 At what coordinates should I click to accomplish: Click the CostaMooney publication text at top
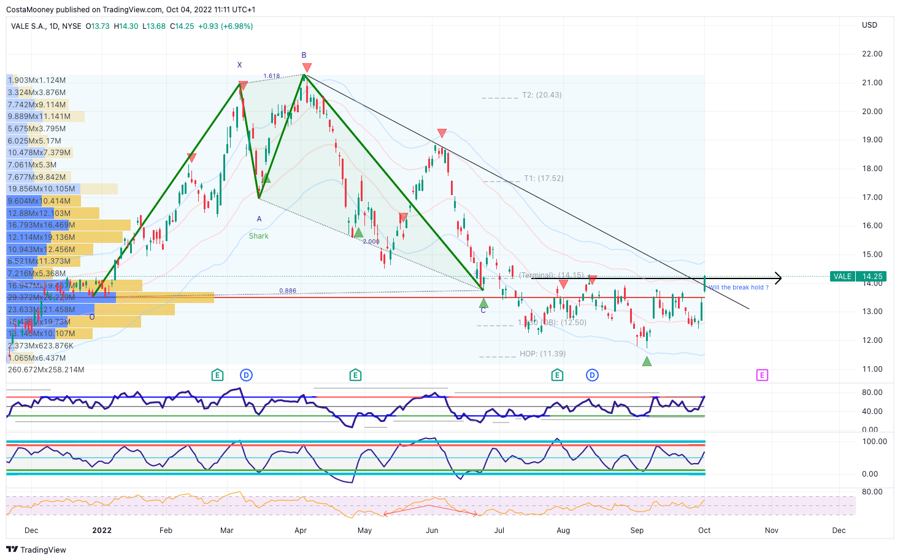coord(131,10)
